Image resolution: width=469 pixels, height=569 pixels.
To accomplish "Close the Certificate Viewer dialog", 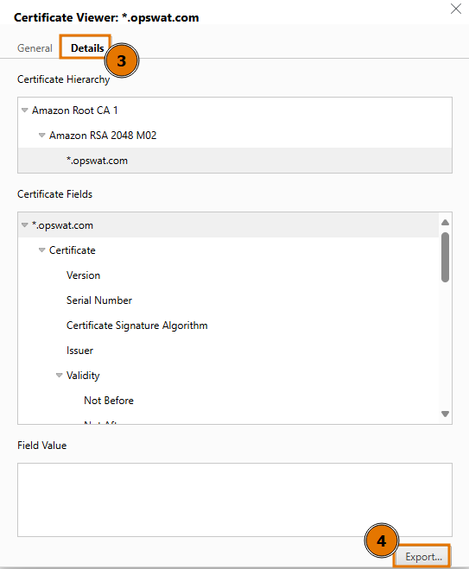I will point(455,9).
